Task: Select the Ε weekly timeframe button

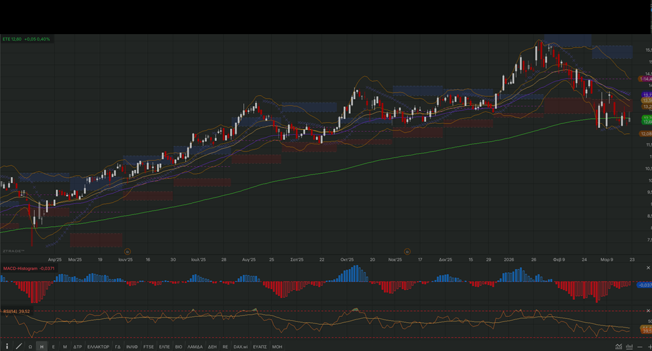Action: point(53,346)
